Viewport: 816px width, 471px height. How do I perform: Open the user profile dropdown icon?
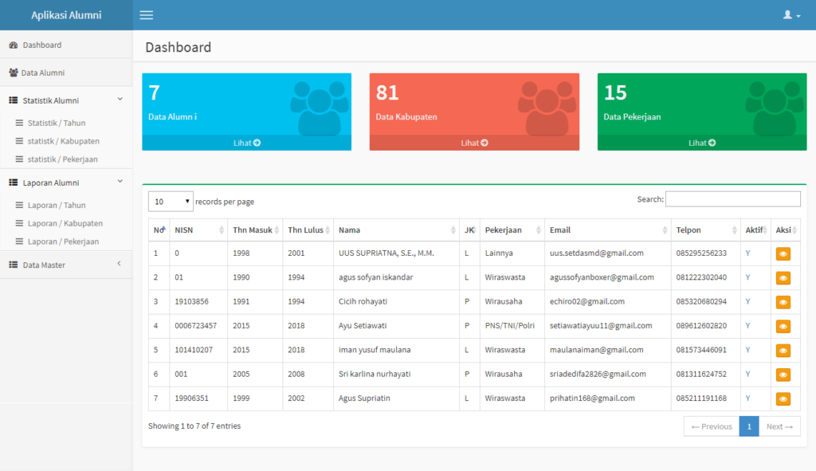pos(791,15)
